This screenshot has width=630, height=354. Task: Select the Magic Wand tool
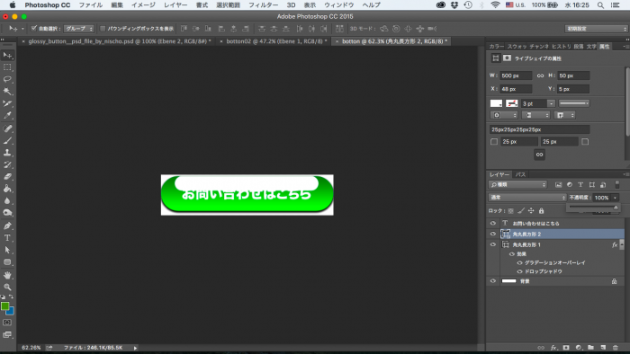7,92
